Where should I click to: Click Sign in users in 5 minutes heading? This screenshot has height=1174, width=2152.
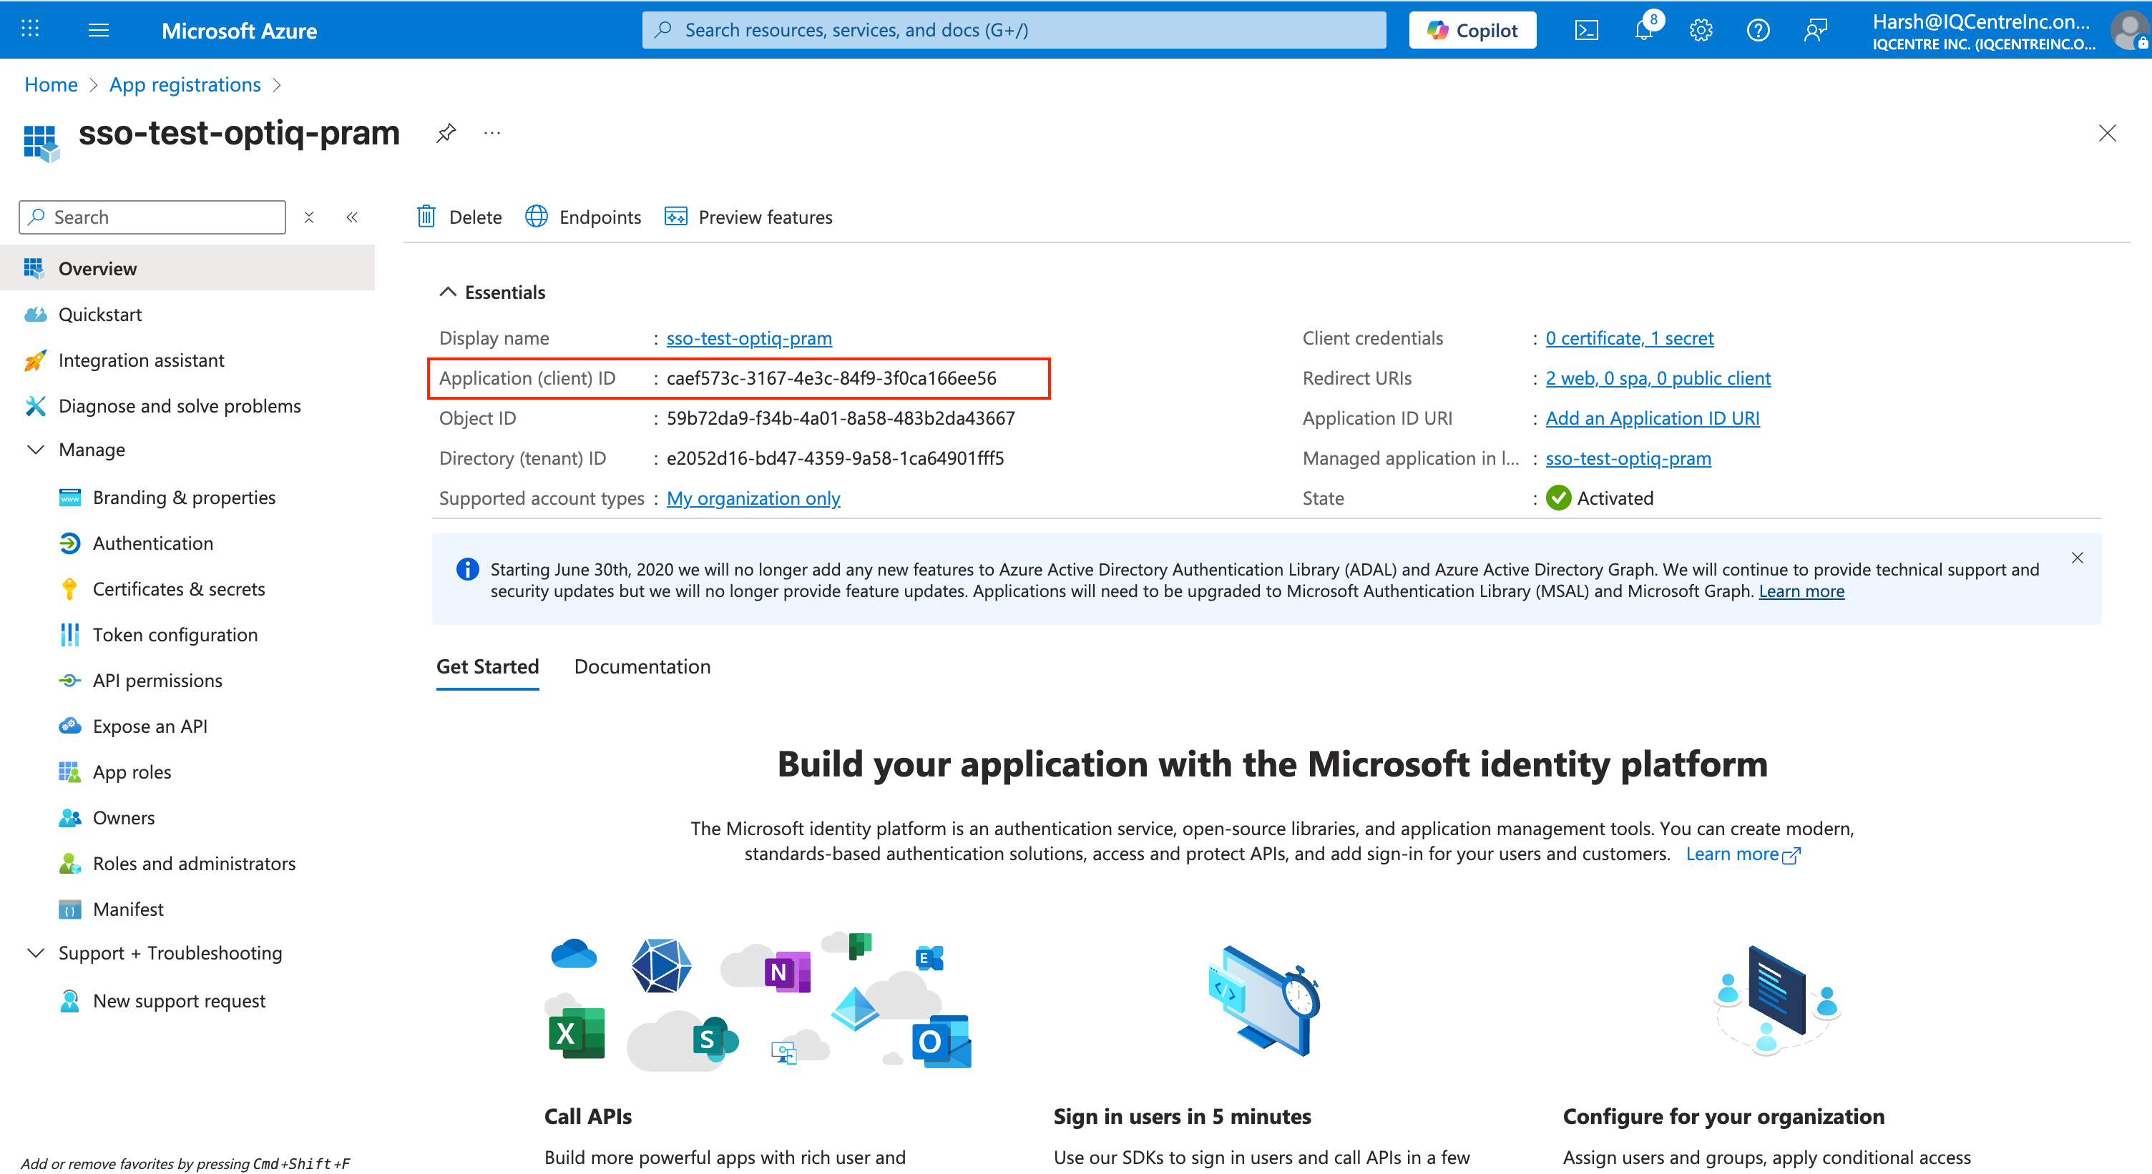(x=1181, y=1116)
